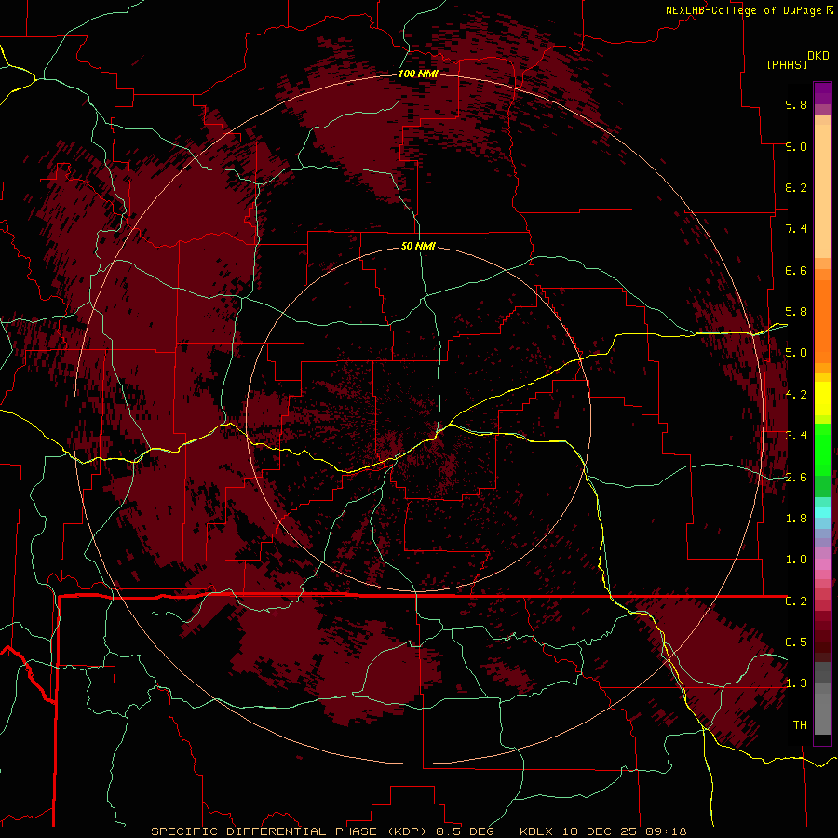Click the 2.6 legend value
838x838 pixels.
point(796,478)
